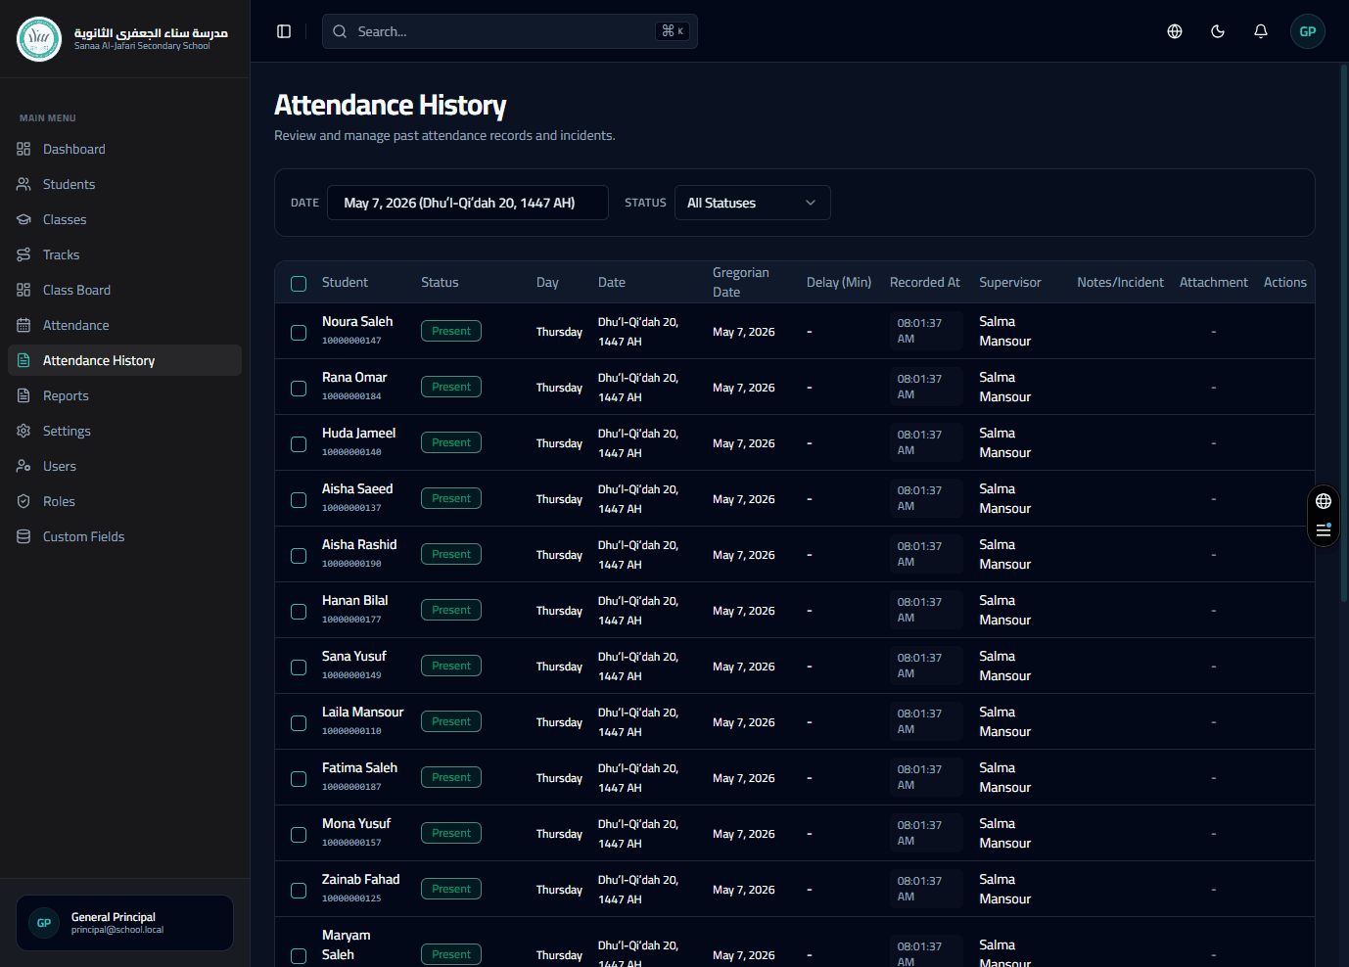Image resolution: width=1349 pixels, height=967 pixels.
Task: Toggle the select-all checkbox in table header
Action: 299,284
